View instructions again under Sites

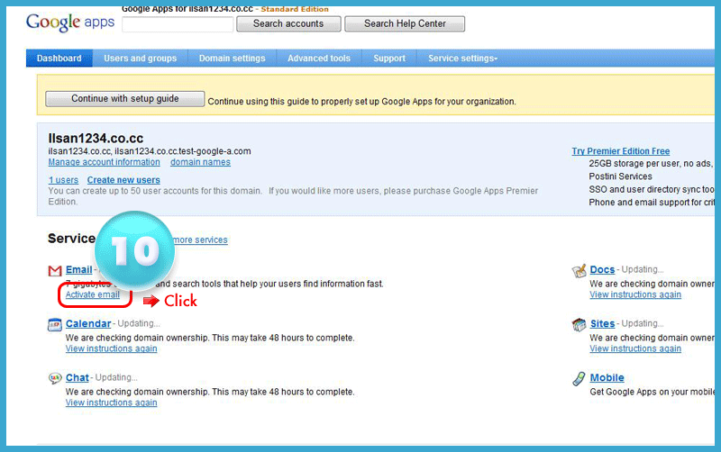click(635, 348)
